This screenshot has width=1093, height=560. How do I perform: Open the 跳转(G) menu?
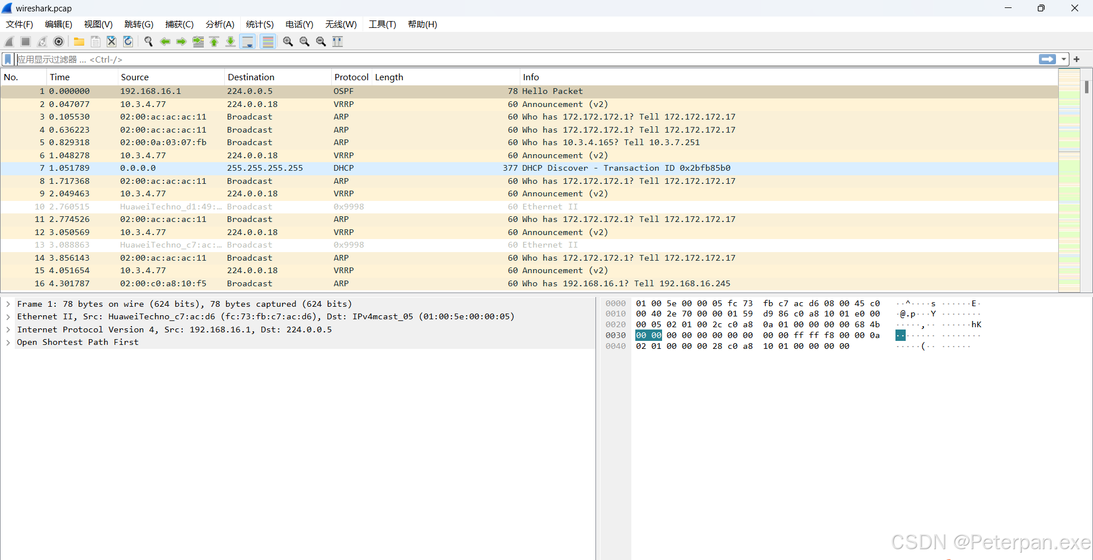pos(139,24)
